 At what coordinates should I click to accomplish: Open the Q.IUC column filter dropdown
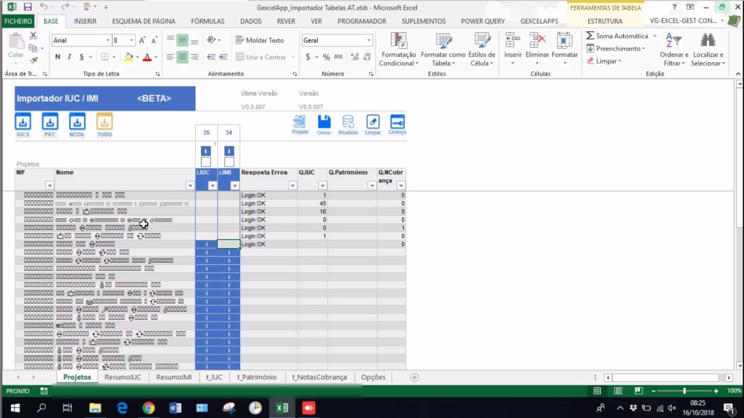click(x=322, y=186)
